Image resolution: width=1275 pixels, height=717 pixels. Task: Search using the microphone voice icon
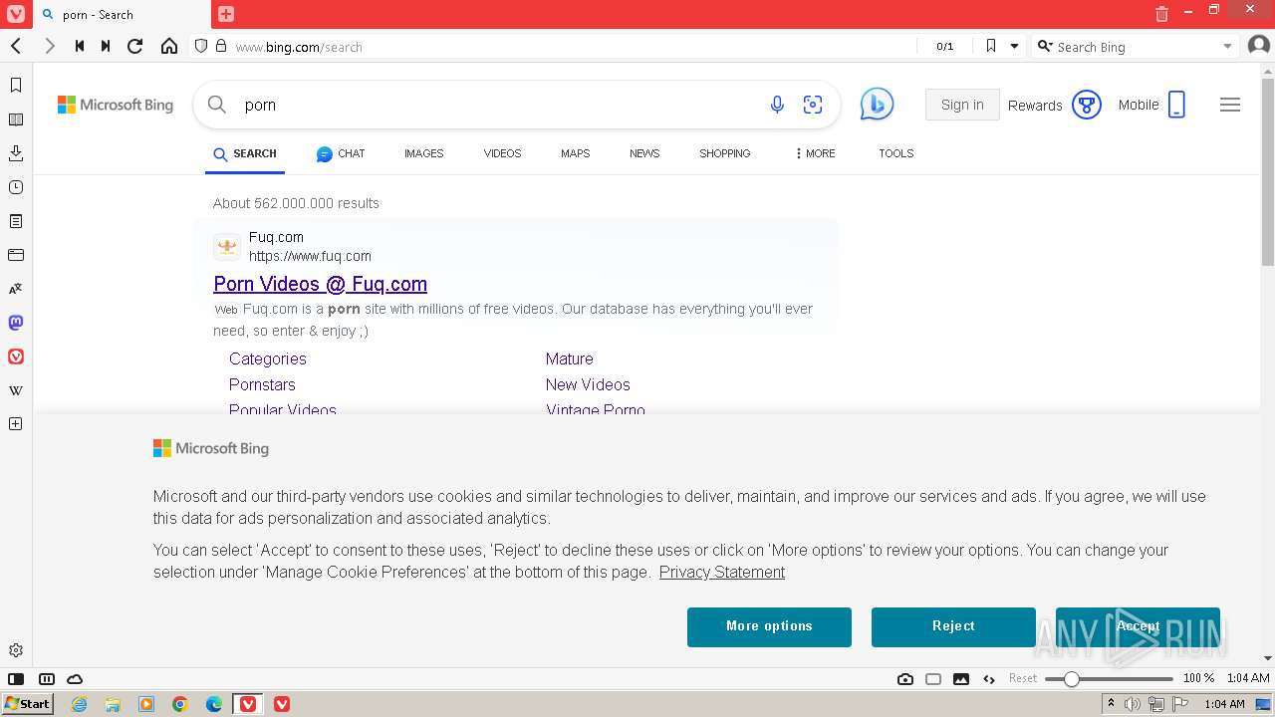point(777,105)
